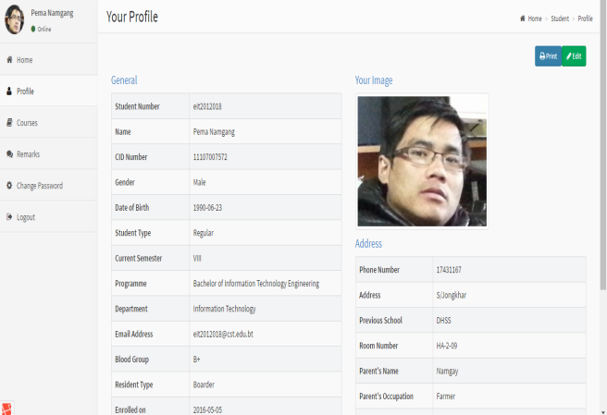Screen dimensions: 607x415
Task: Click the Profile user icon in sidebar
Action: click(9, 92)
